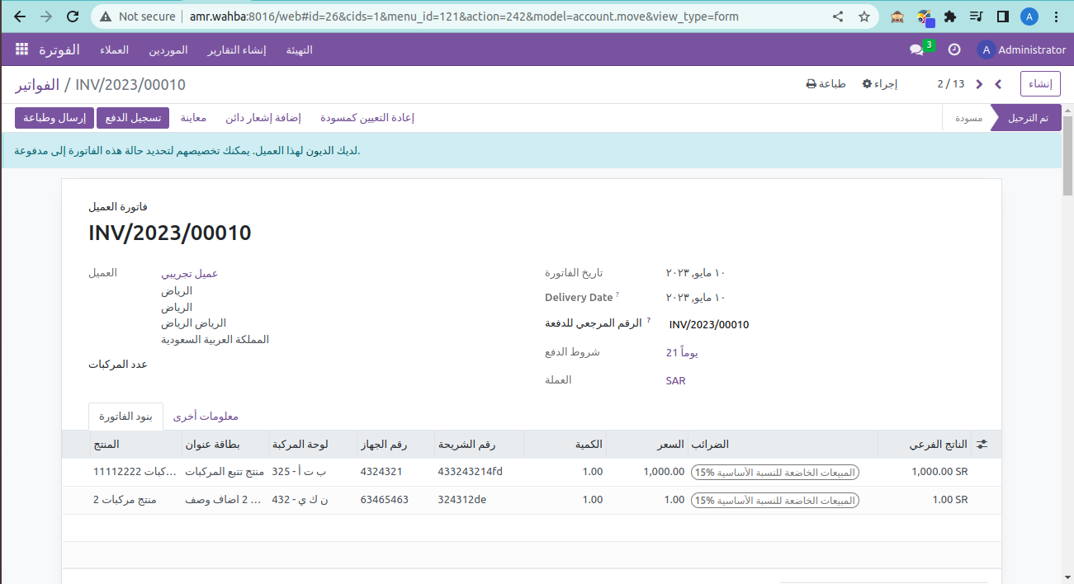The width and height of the screenshot is (1074, 584).
Task: Open the media control playlist icon
Action: 977,16
